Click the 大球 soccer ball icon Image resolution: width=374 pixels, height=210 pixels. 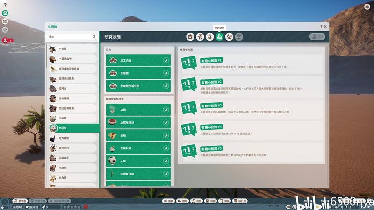coord(112,161)
